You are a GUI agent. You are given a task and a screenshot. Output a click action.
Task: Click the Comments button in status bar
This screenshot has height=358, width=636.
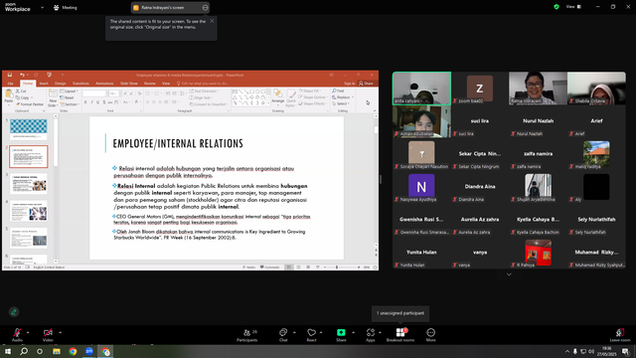(269, 268)
